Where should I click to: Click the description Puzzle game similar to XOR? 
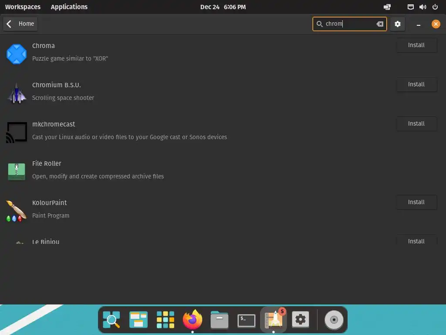click(70, 58)
